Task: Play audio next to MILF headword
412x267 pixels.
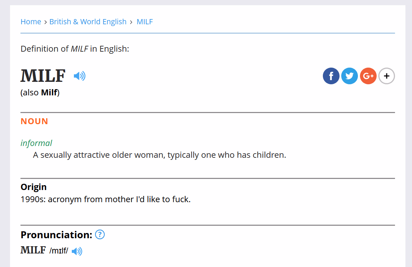Action: 80,76
